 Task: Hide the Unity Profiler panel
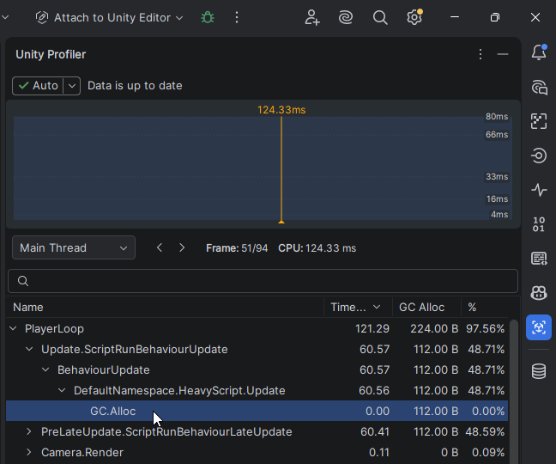pyautogui.click(x=503, y=54)
